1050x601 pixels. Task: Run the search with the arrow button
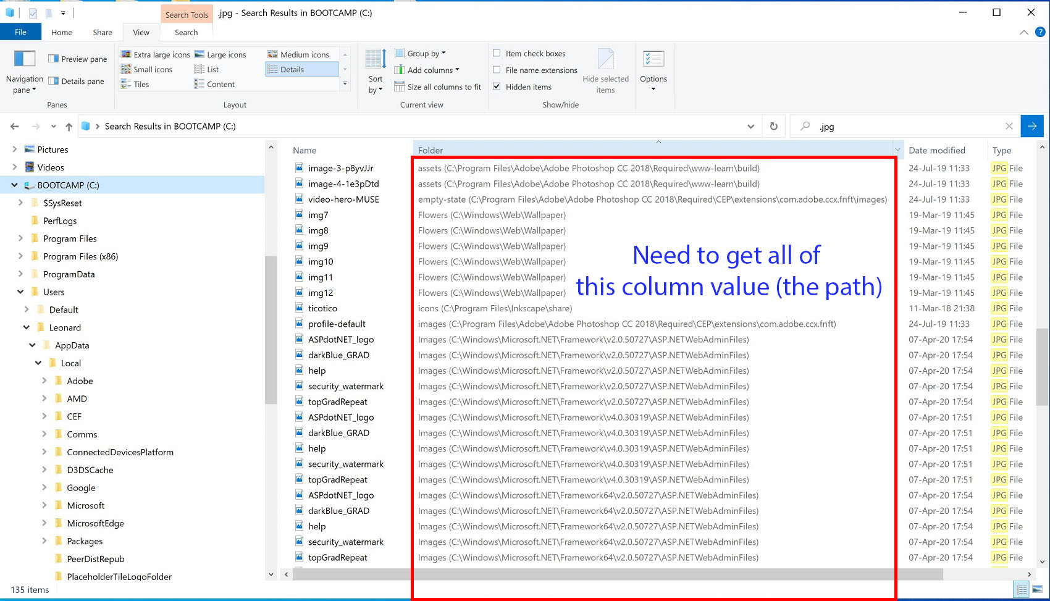(x=1032, y=126)
